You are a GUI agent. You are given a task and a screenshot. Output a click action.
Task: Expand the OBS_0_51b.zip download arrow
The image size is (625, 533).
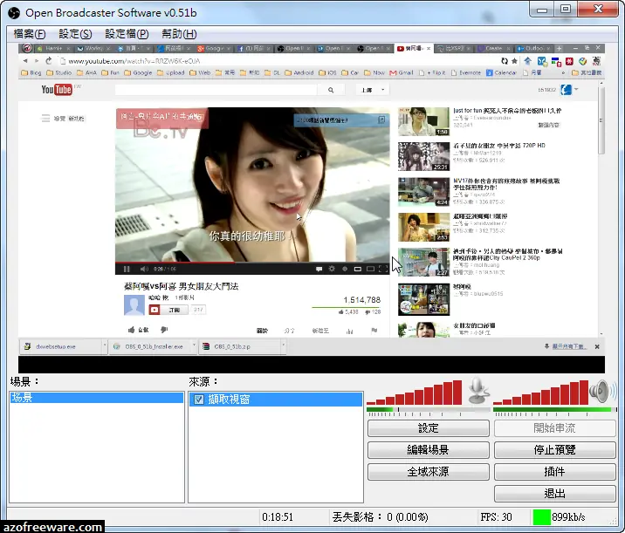click(284, 345)
